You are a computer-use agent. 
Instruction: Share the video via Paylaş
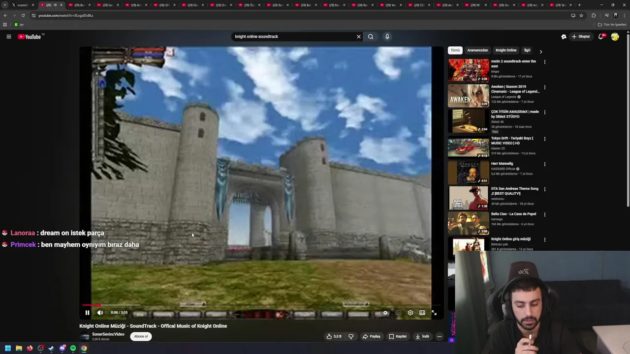(x=372, y=336)
